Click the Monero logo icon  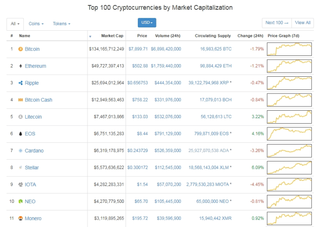point(20,219)
